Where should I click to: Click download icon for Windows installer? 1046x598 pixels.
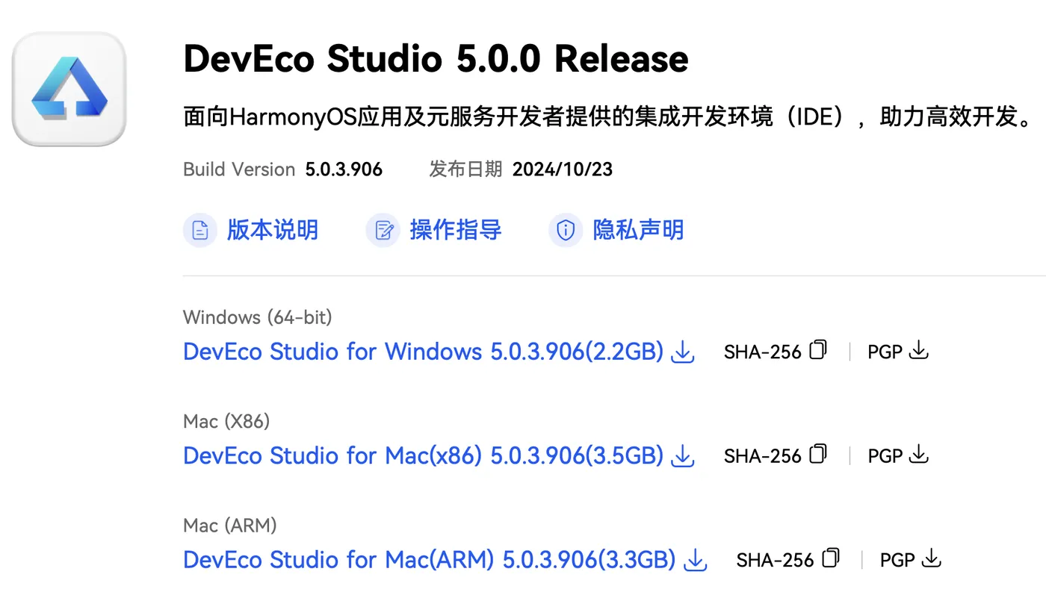pyautogui.click(x=683, y=352)
